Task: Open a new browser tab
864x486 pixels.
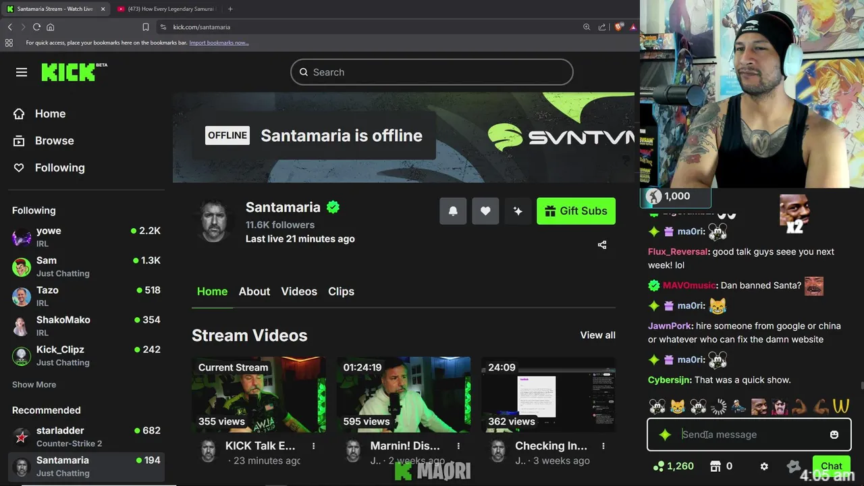Action: (230, 9)
